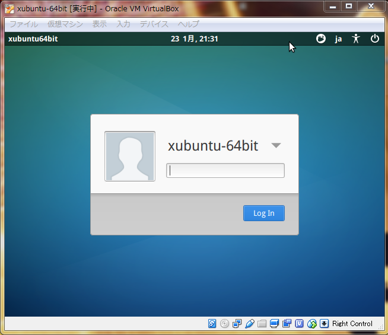The width and height of the screenshot is (388, 335).
Task: Click the Right Control host key label
Action: click(352, 324)
